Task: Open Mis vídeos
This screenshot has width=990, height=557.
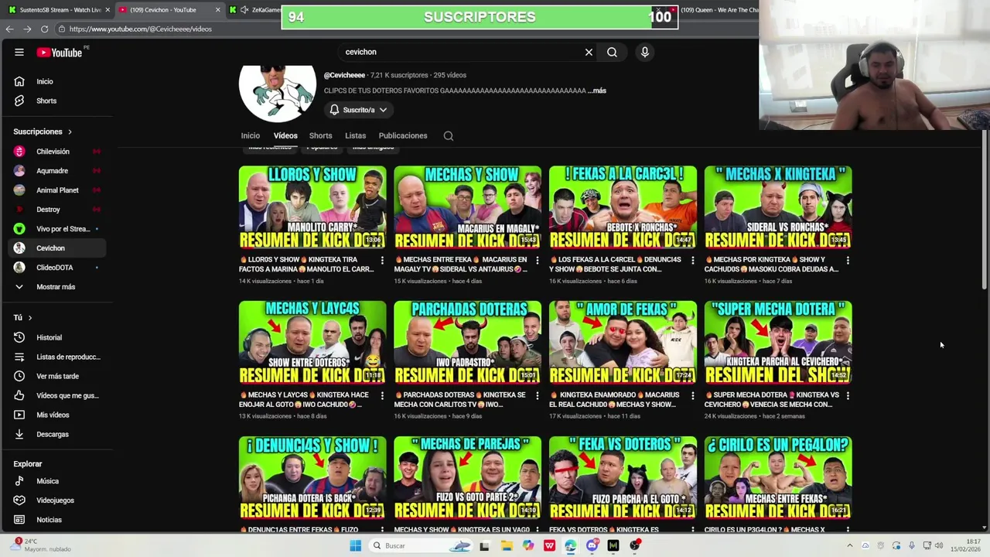Action: click(53, 415)
